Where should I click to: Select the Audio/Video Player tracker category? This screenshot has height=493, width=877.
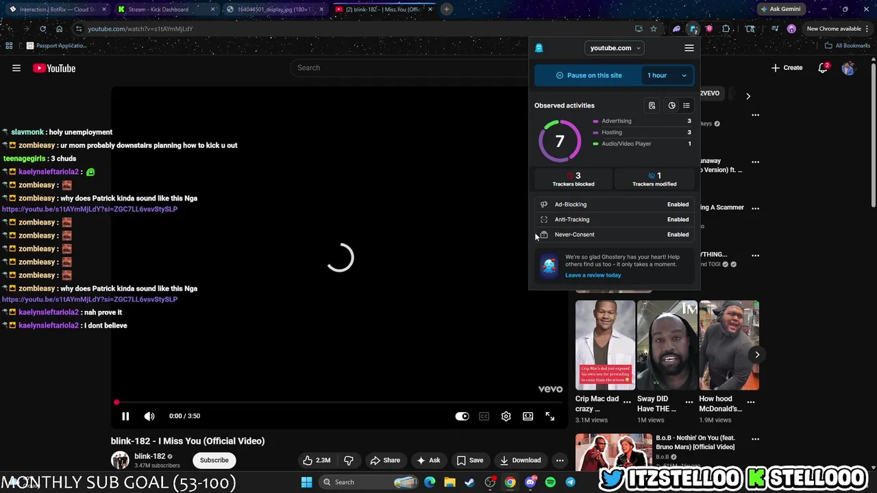coord(642,144)
